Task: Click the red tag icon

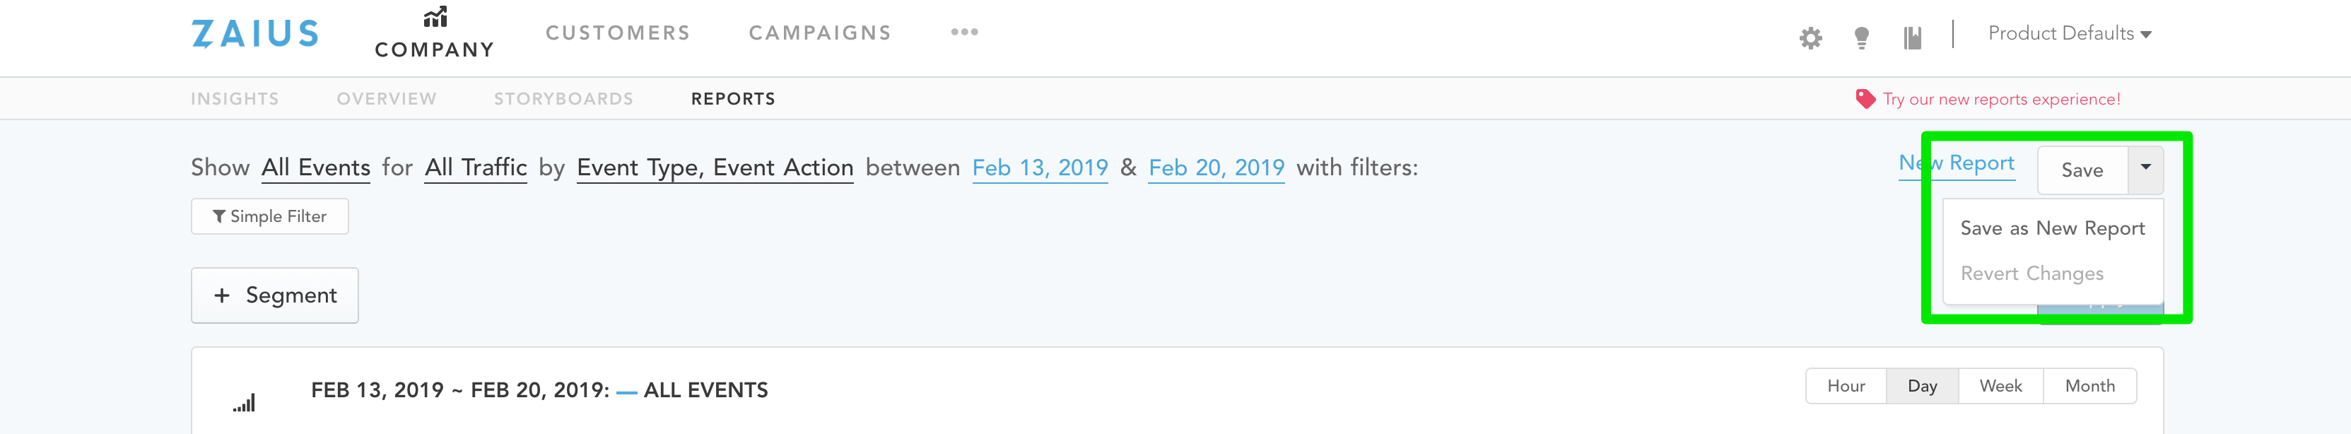Action: pyautogui.click(x=1865, y=98)
